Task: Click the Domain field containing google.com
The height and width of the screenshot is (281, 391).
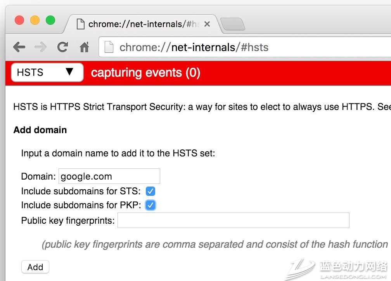Action: point(109,176)
